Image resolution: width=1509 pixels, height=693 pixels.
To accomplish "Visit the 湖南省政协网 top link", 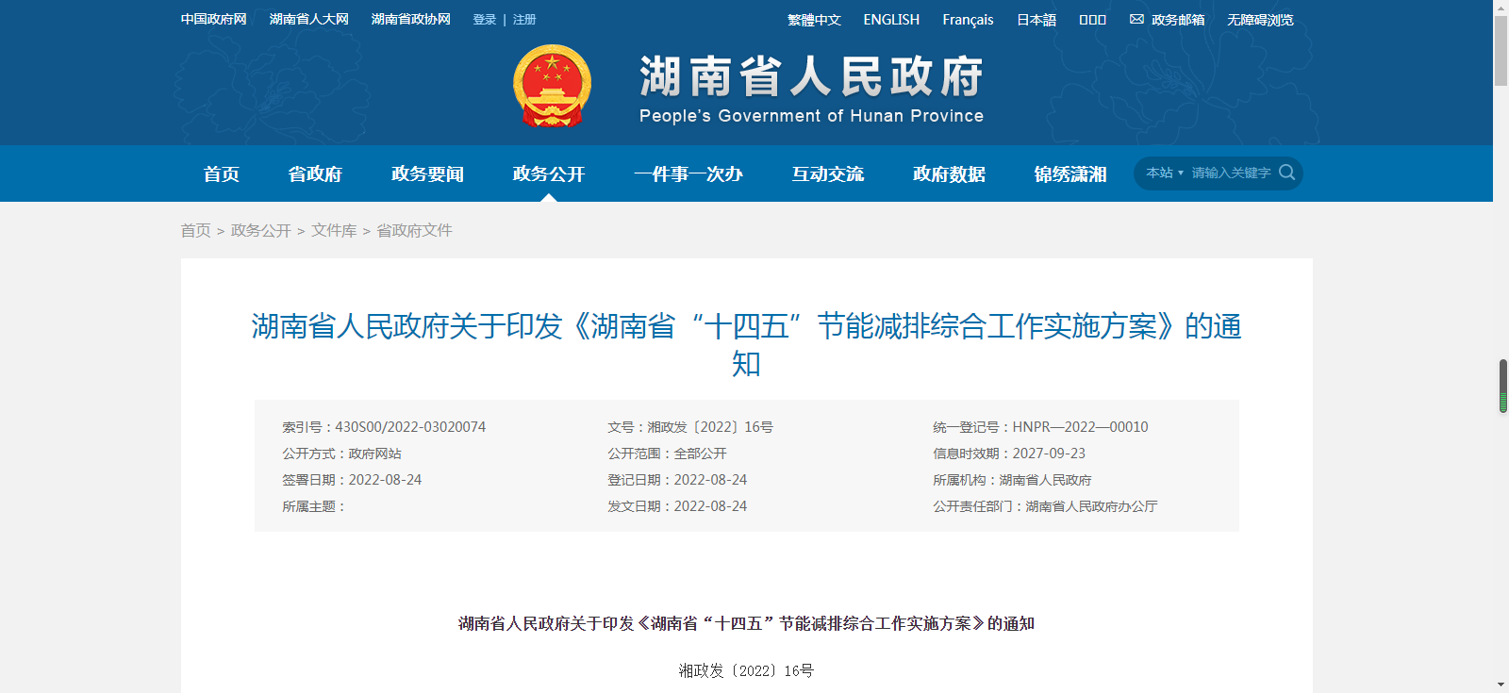I will coord(411,19).
